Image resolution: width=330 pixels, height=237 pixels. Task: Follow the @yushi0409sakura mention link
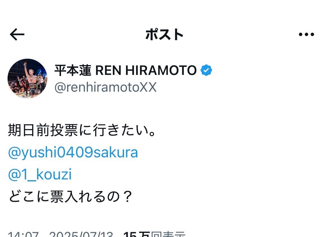pyautogui.click(x=73, y=153)
